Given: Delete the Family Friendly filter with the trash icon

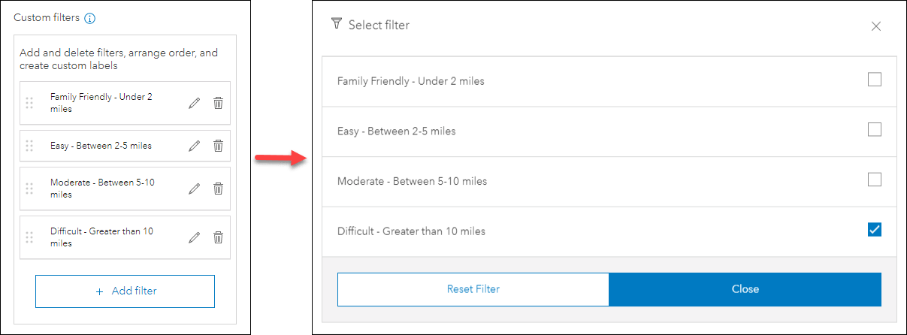Looking at the screenshot, I should tap(218, 104).
